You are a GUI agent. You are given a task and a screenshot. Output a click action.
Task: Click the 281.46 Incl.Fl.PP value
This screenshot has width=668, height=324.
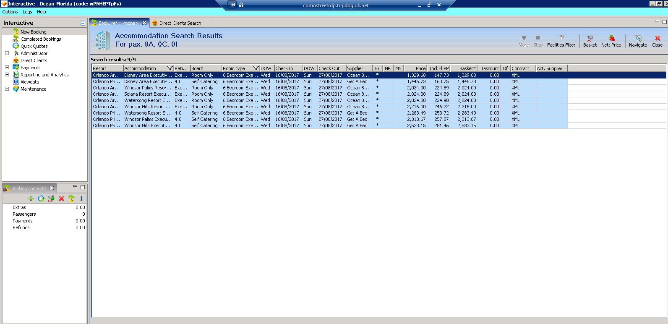pos(441,125)
